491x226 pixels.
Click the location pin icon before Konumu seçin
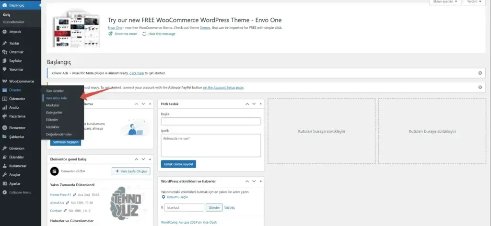point(164,197)
